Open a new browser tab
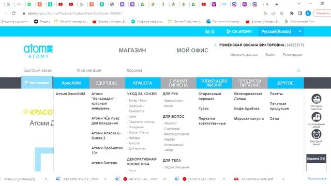Viewport: 331px width, 186px height. click(x=277, y=4)
